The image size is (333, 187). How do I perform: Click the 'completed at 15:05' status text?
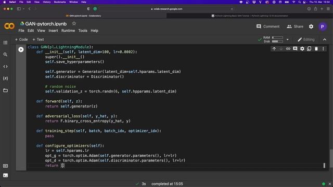coord(167,184)
